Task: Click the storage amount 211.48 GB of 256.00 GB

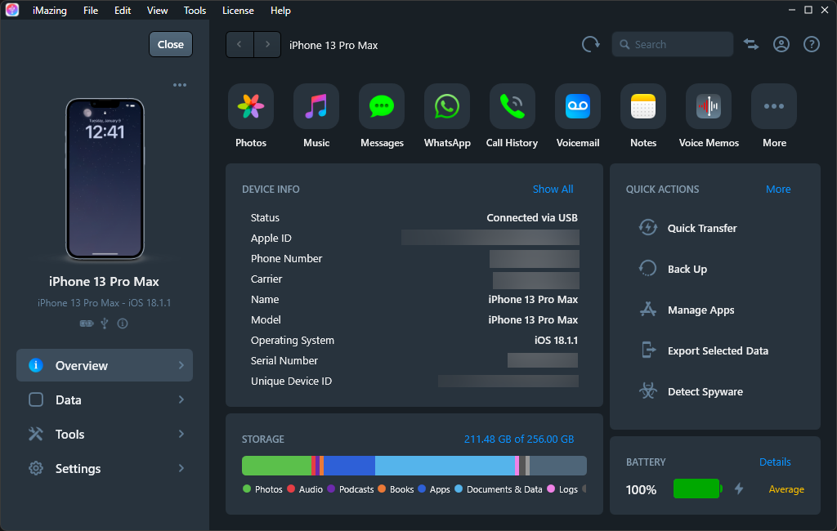Action: tap(519, 439)
